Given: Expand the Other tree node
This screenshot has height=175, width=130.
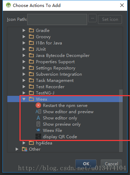Looking at the screenshot, I should coord(17,149).
